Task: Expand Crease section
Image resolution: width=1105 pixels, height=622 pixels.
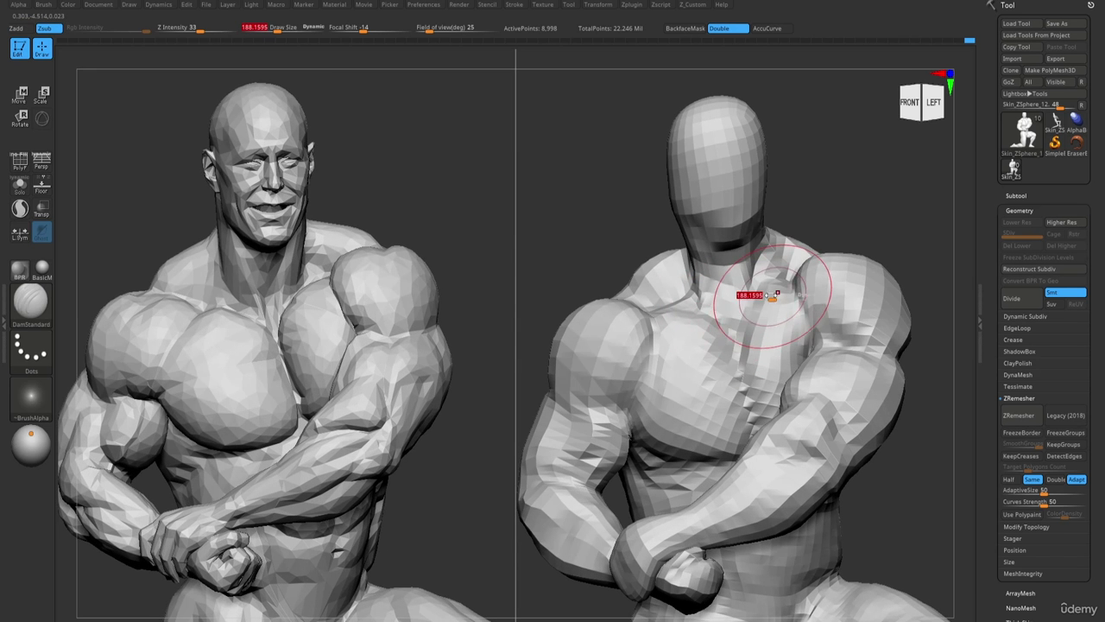Action: tap(1013, 340)
